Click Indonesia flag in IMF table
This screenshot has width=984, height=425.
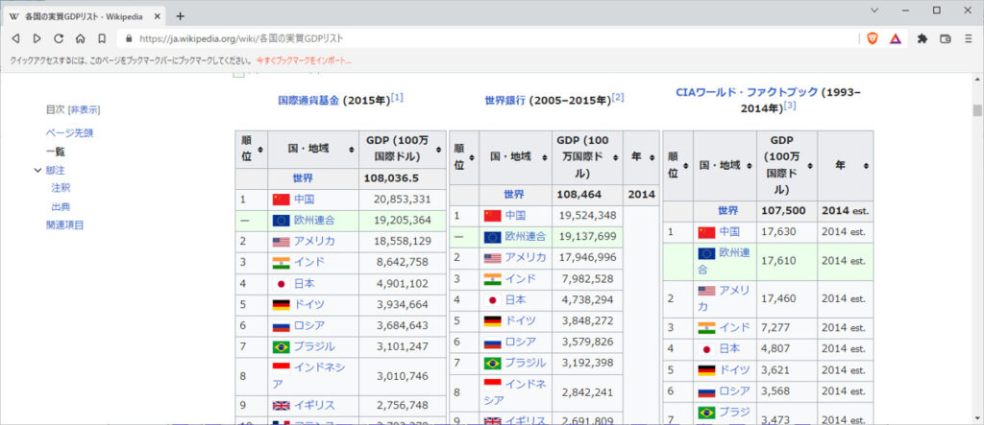point(282,366)
